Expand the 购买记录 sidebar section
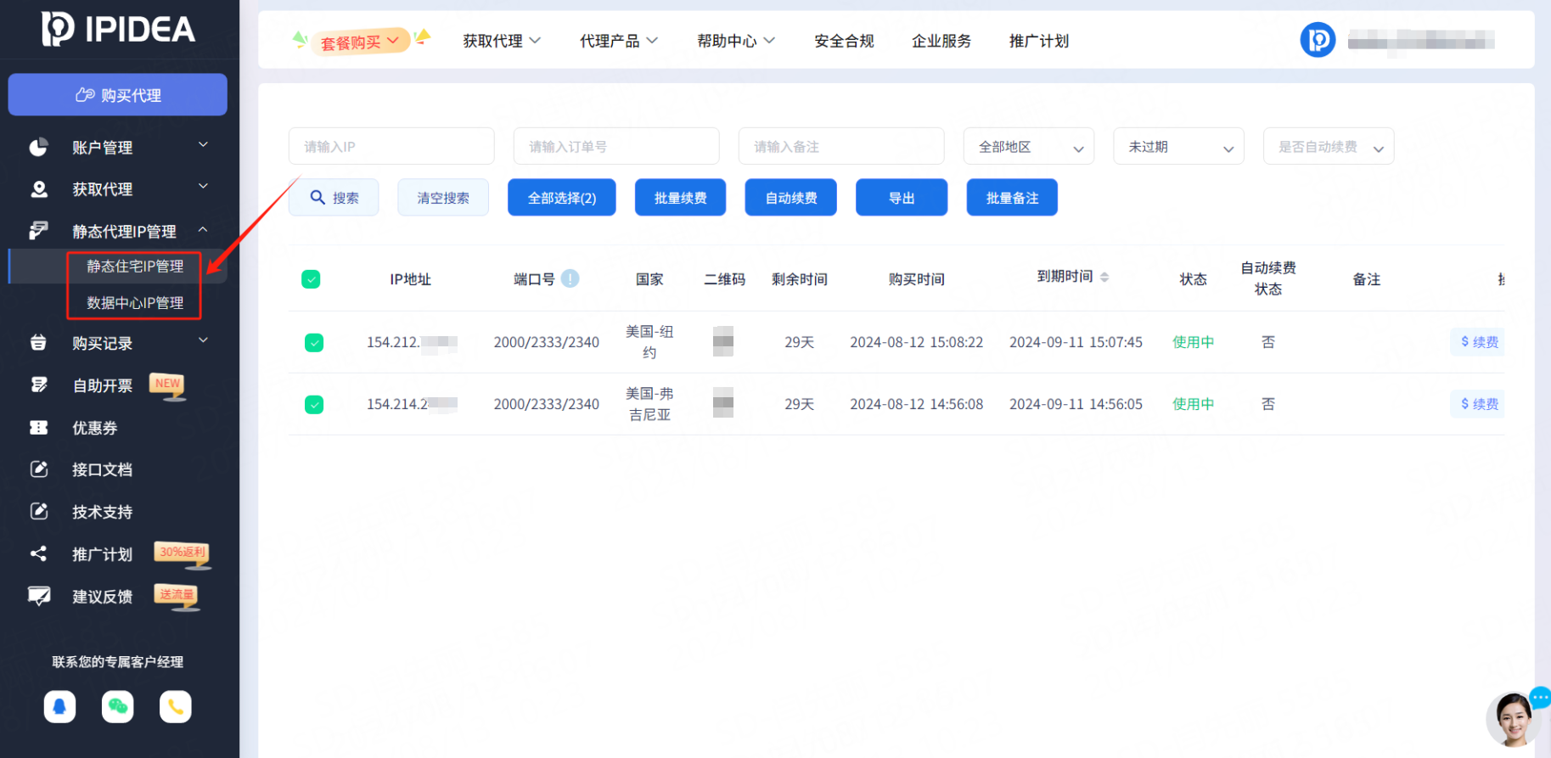 203,340
